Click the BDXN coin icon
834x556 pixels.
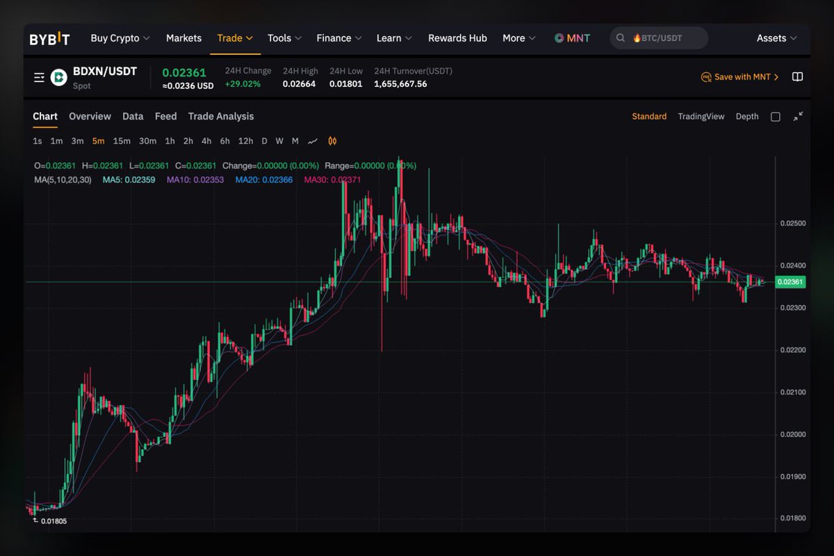pos(60,77)
